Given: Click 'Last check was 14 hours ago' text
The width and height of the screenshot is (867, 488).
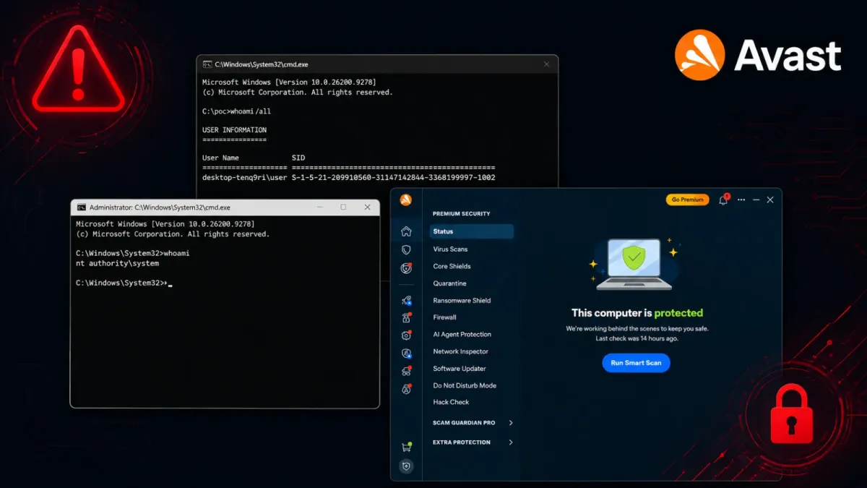Looking at the screenshot, I should 637,338.
